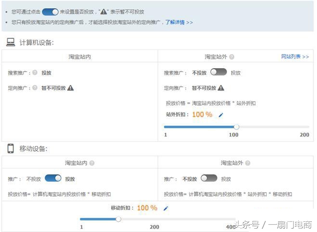Click 投放 label right of mobile 淘宝站外 toggle
This screenshot has height=232, width=317.
pyautogui.click(x=226, y=179)
